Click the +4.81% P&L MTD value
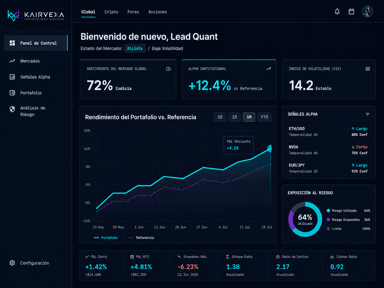Screen dimensions: 384x288 [x=141, y=267]
